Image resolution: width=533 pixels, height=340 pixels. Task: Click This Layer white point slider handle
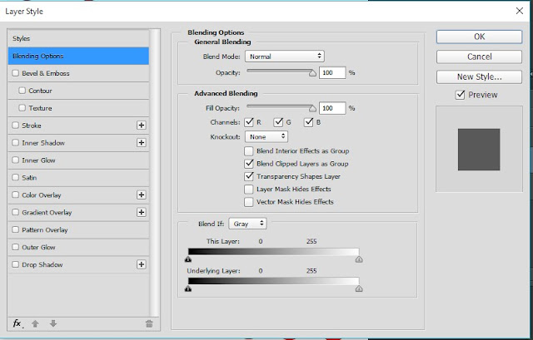click(359, 259)
